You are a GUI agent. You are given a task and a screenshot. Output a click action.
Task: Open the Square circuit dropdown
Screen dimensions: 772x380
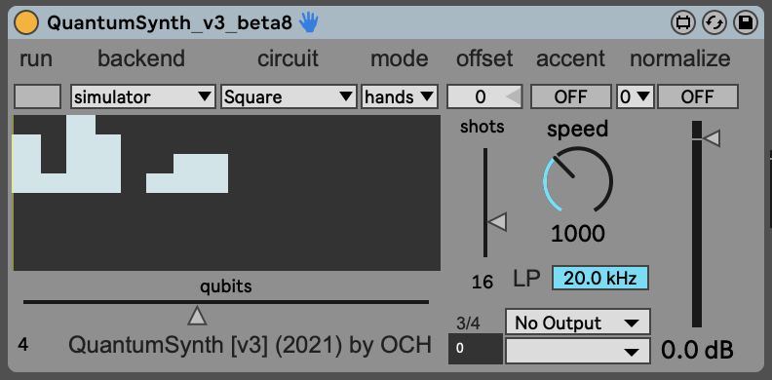click(289, 96)
